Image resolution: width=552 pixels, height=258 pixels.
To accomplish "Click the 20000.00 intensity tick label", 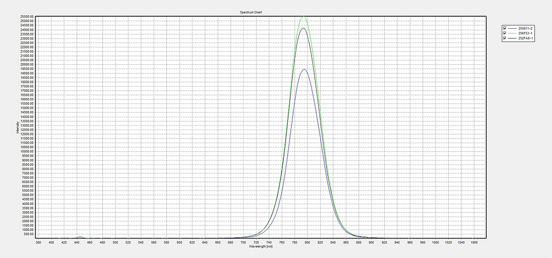I will (27, 64).
